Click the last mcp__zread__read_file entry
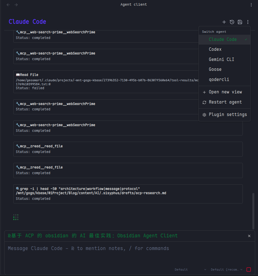 (128, 170)
